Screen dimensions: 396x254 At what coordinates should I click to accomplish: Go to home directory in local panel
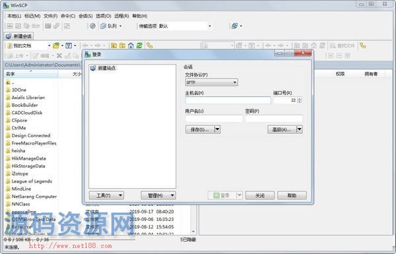pyautogui.click(x=131, y=46)
